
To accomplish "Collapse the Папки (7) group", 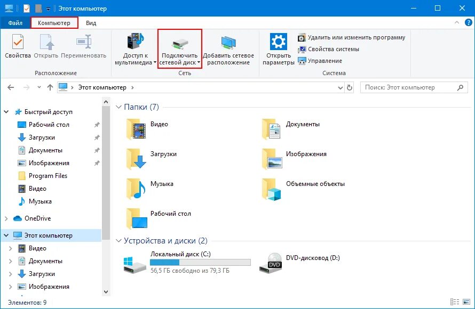I will pyautogui.click(x=118, y=107).
